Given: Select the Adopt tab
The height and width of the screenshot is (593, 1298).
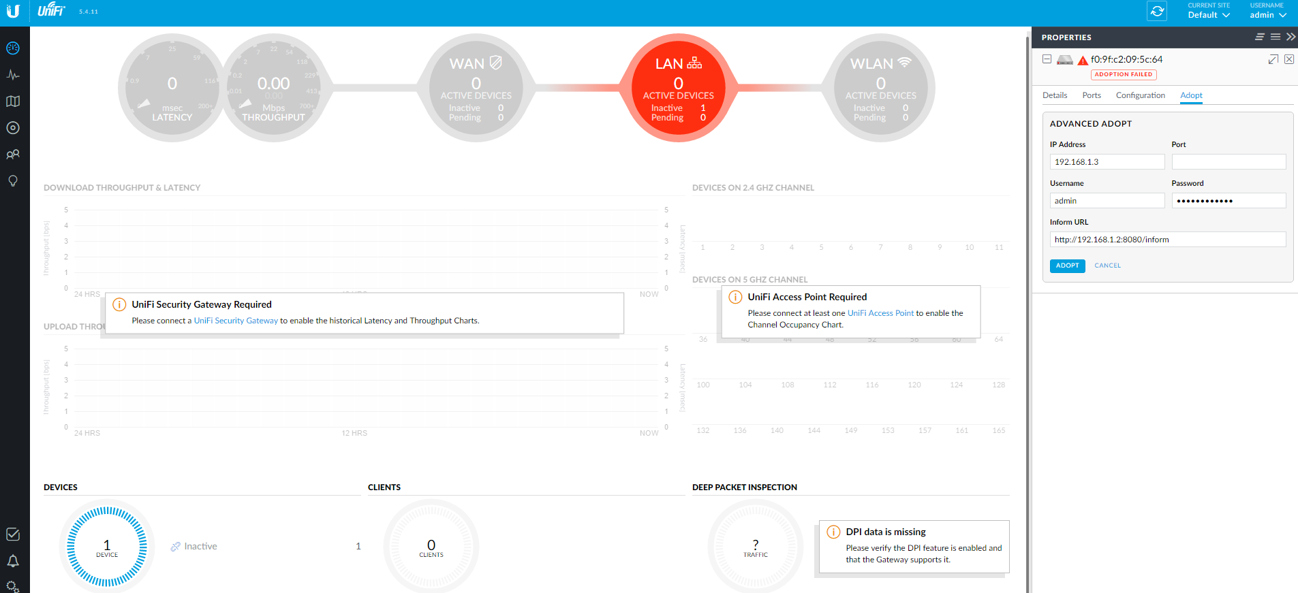Looking at the screenshot, I should (x=1191, y=95).
